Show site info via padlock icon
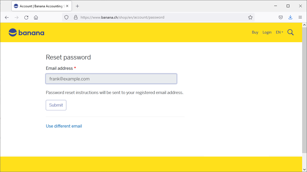This screenshot has width=307, height=172. click(76, 17)
